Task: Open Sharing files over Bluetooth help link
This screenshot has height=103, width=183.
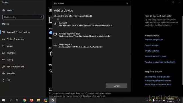Action: [x=157, y=77]
